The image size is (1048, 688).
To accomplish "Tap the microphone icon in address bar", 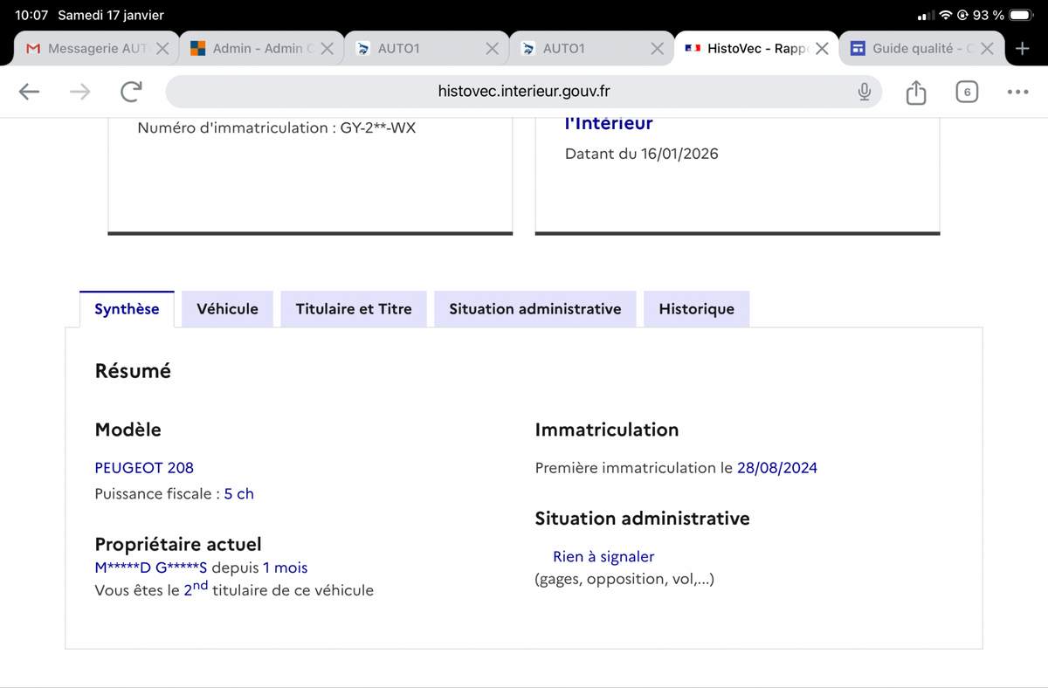I will 864,92.
